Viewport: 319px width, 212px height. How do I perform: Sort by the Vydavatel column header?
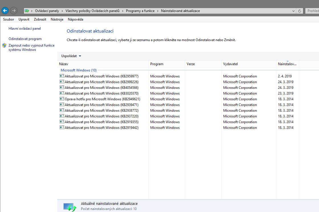[x=249, y=64]
